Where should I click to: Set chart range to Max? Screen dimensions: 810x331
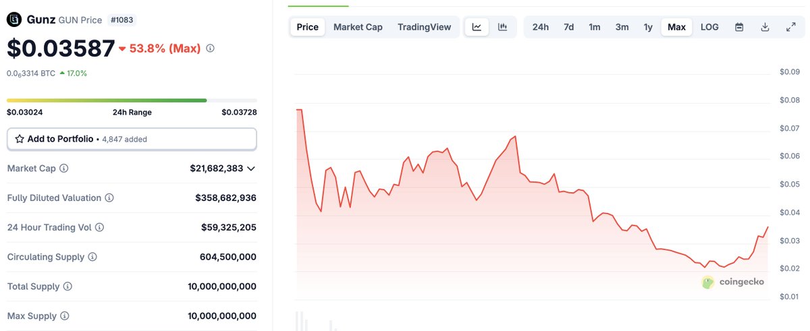coord(676,27)
